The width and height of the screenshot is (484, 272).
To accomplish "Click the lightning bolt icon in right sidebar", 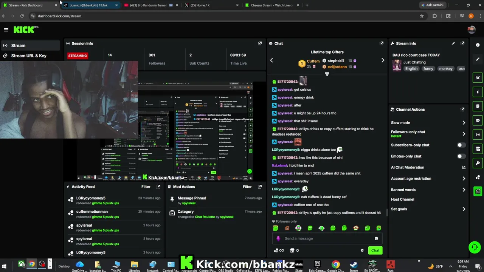I will pos(478,92).
